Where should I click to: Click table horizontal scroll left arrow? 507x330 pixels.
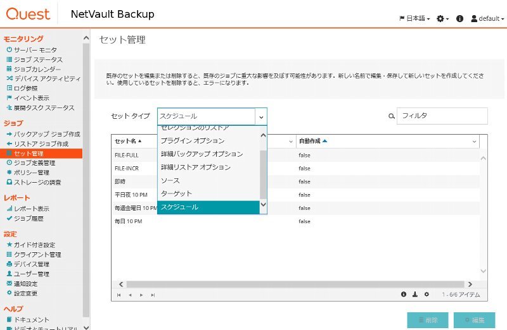point(121,284)
